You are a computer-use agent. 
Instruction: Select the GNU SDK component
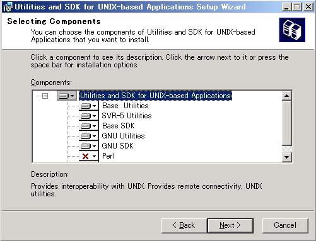click(x=117, y=146)
